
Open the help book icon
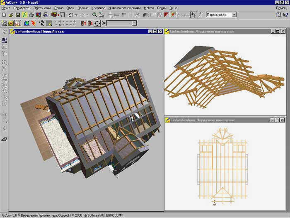click(x=279, y=15)
